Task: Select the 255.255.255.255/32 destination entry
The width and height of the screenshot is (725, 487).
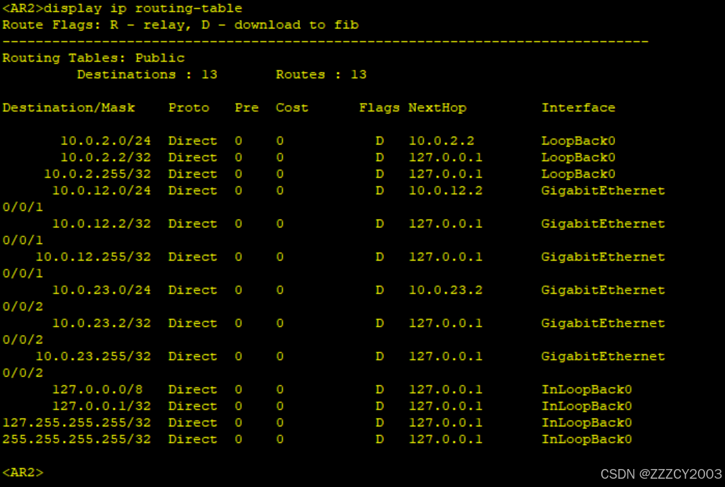Action: pos(76,439)
